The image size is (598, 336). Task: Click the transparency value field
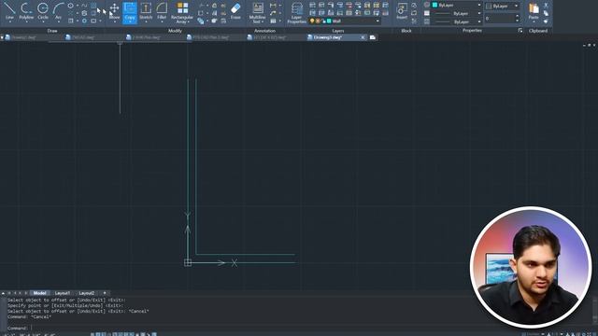[x=500, y=19]
